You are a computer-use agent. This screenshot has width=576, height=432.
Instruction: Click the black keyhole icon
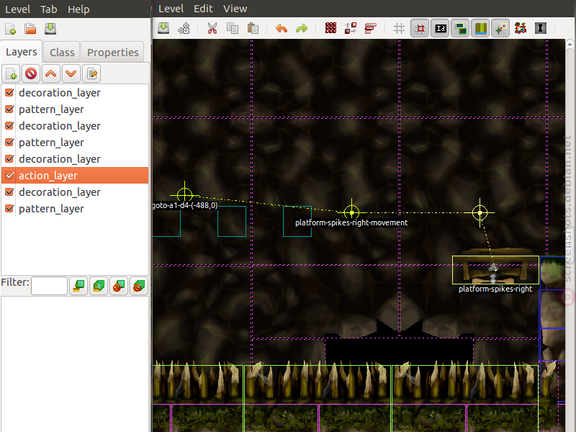coord(540,28)
